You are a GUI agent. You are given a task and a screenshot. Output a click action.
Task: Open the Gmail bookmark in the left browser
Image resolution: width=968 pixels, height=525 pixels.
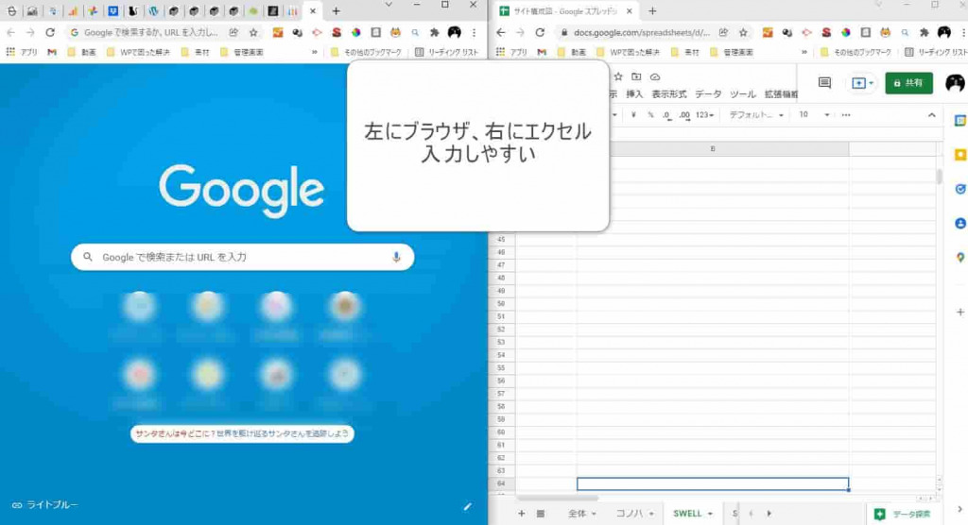pos(52,52)
